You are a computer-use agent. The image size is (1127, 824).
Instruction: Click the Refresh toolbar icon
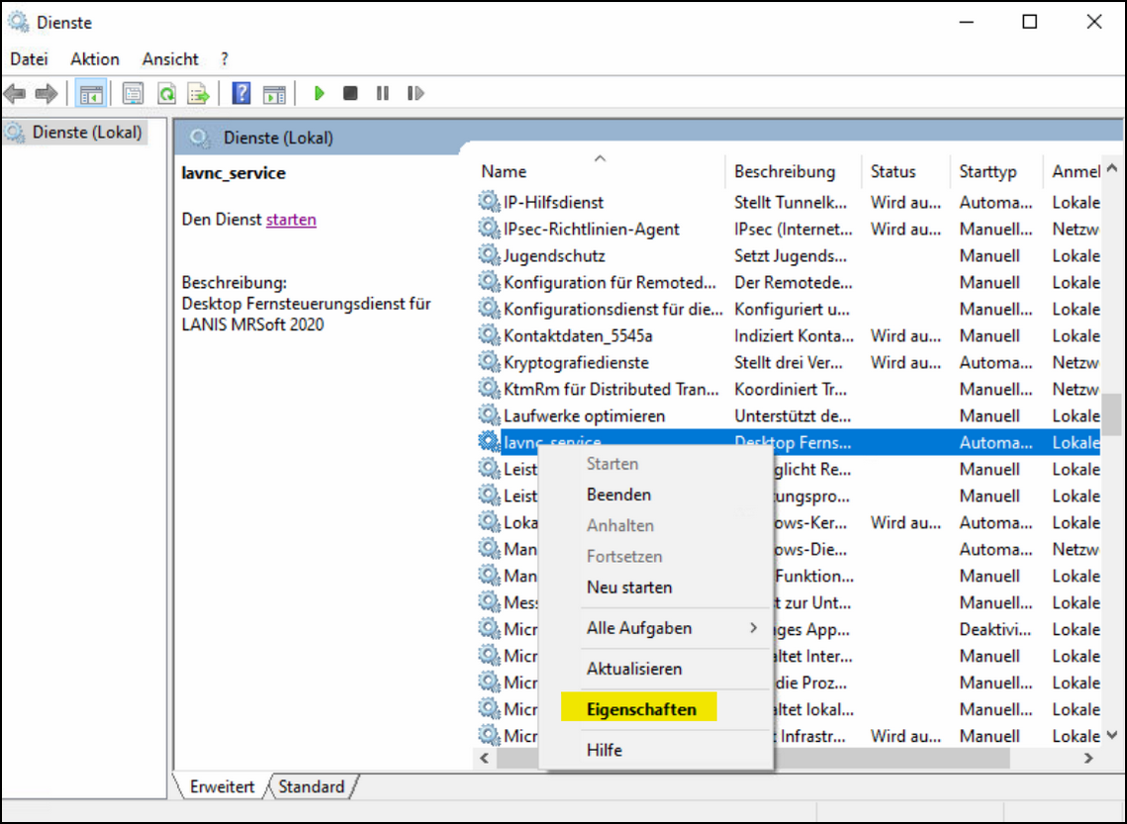pos(167,94)
